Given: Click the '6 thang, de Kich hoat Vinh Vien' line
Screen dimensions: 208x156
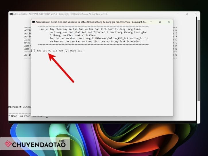Looking at the screenshot, I should point(73,35).
